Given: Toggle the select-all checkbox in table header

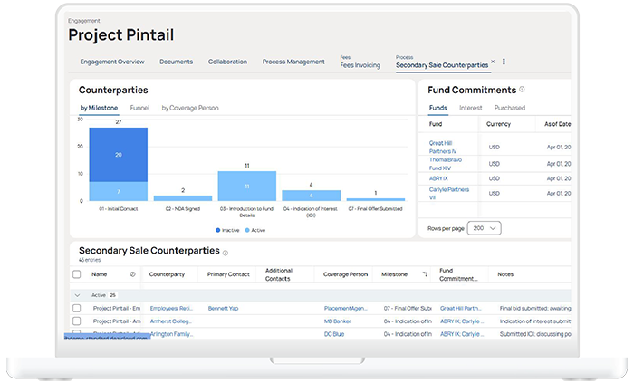Looking at the screenshot, I should point(77,273).
